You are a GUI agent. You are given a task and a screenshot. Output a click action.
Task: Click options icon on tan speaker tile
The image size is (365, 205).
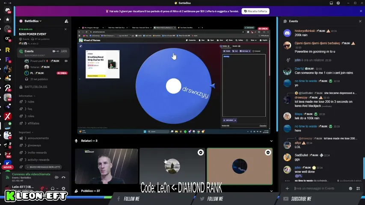click(268, 152)
